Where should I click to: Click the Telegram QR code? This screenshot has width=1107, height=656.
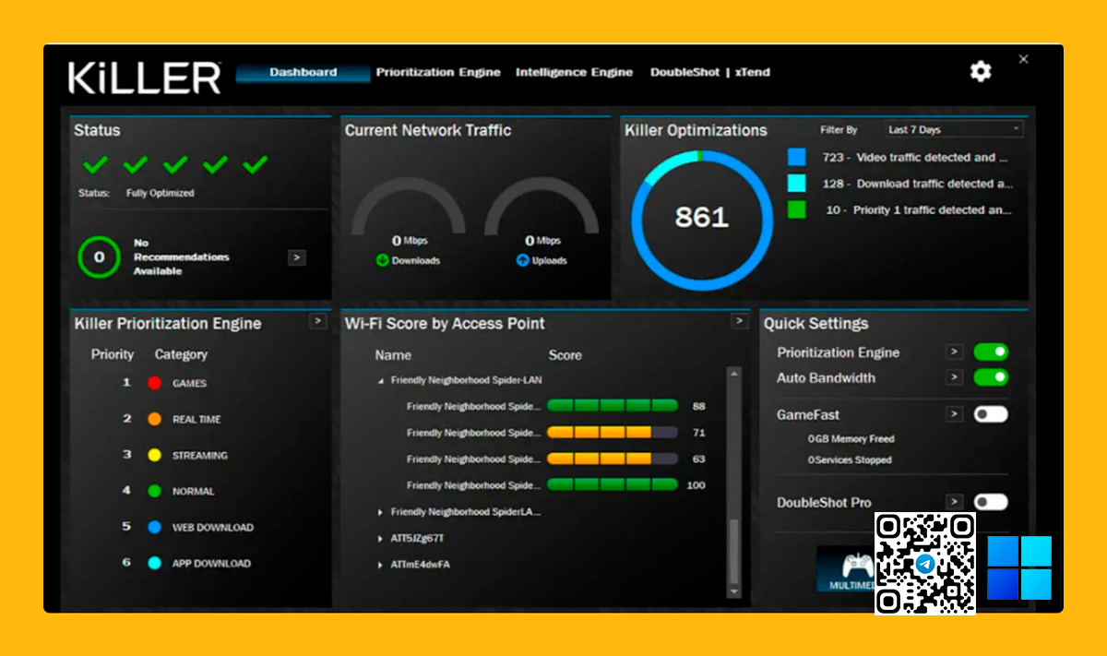pyautogui.click(x=925, y=564)
